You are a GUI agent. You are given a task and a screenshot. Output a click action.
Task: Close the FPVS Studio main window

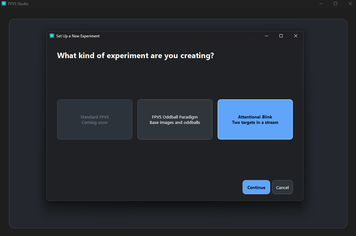coord(350,4)
